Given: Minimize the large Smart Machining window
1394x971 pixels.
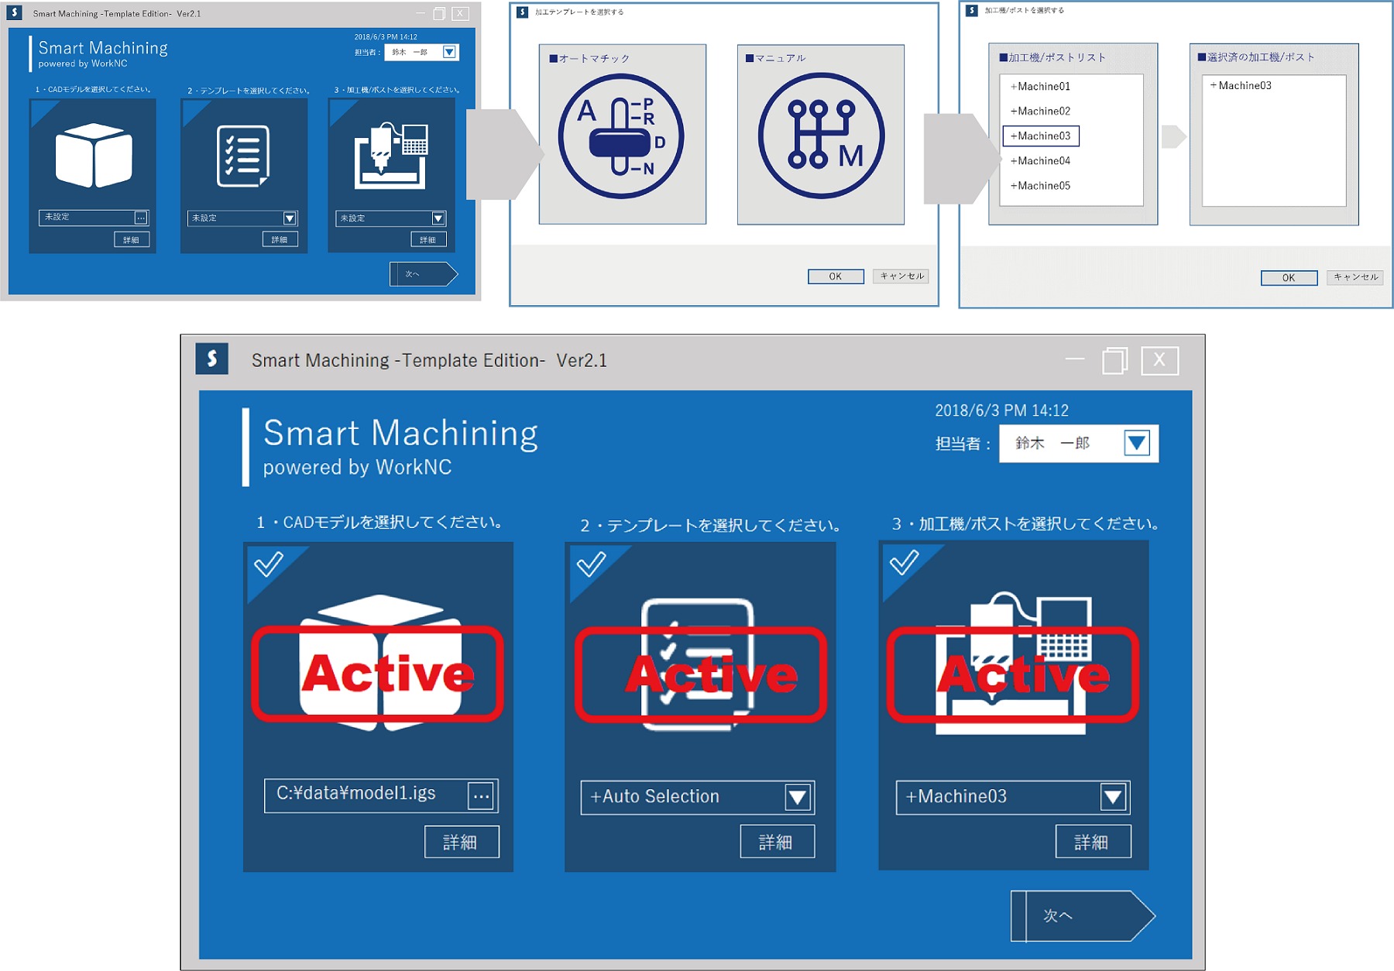Looking at the screenshot, I should [1074, 359].
